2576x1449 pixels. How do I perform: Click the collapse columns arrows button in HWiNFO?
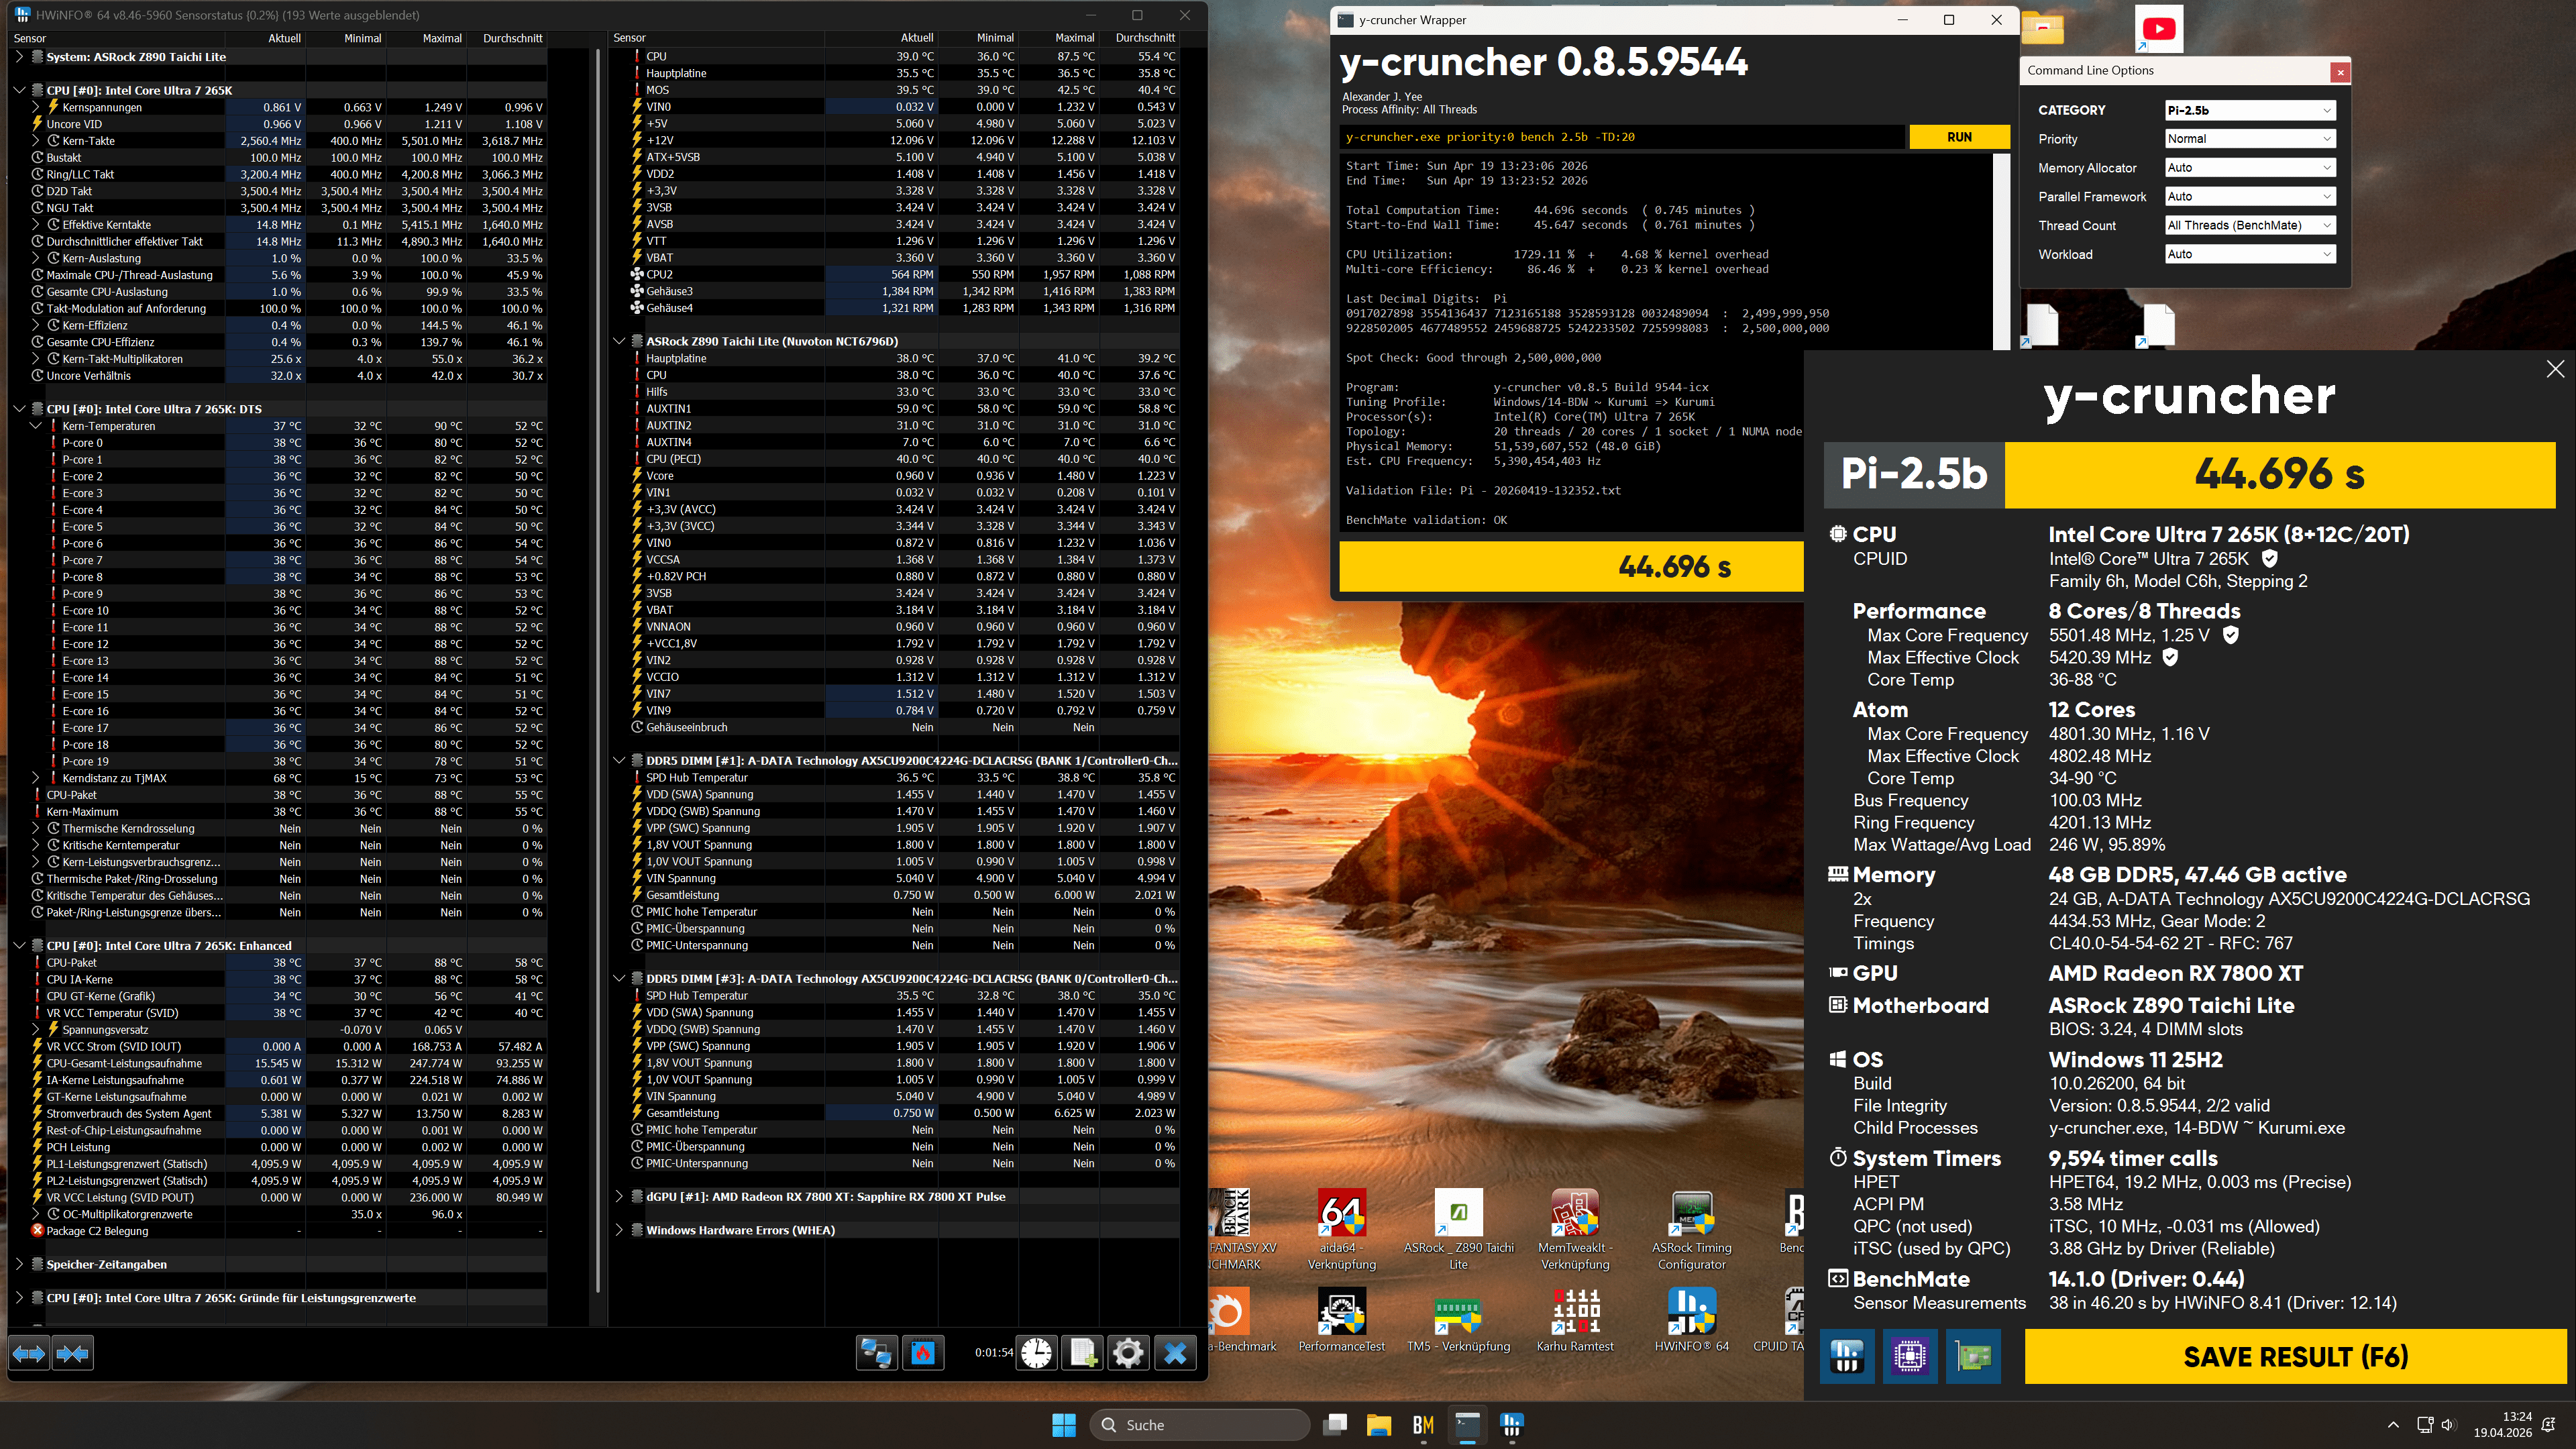(x=72, y=1353)
